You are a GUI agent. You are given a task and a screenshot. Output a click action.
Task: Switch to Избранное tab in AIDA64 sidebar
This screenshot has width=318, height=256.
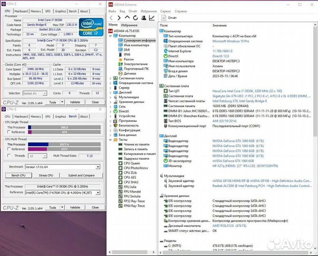coord(129,25)
